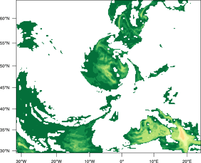Click the 35°N latitude label
This screenshot has height=163, width=201.
tap(5, 130)
